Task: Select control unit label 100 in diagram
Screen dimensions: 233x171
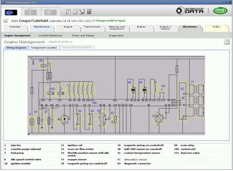Action: tap(95, 103)
